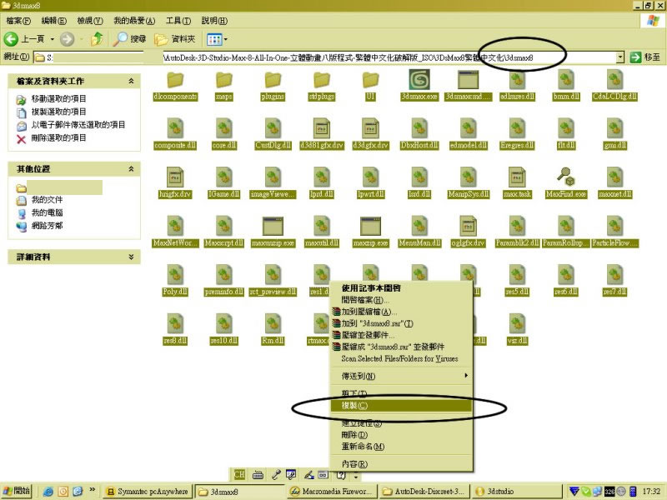Viewport: 667px width, 500px height.
Task: Open the 工具(T) menu
Action: point(178,20)
